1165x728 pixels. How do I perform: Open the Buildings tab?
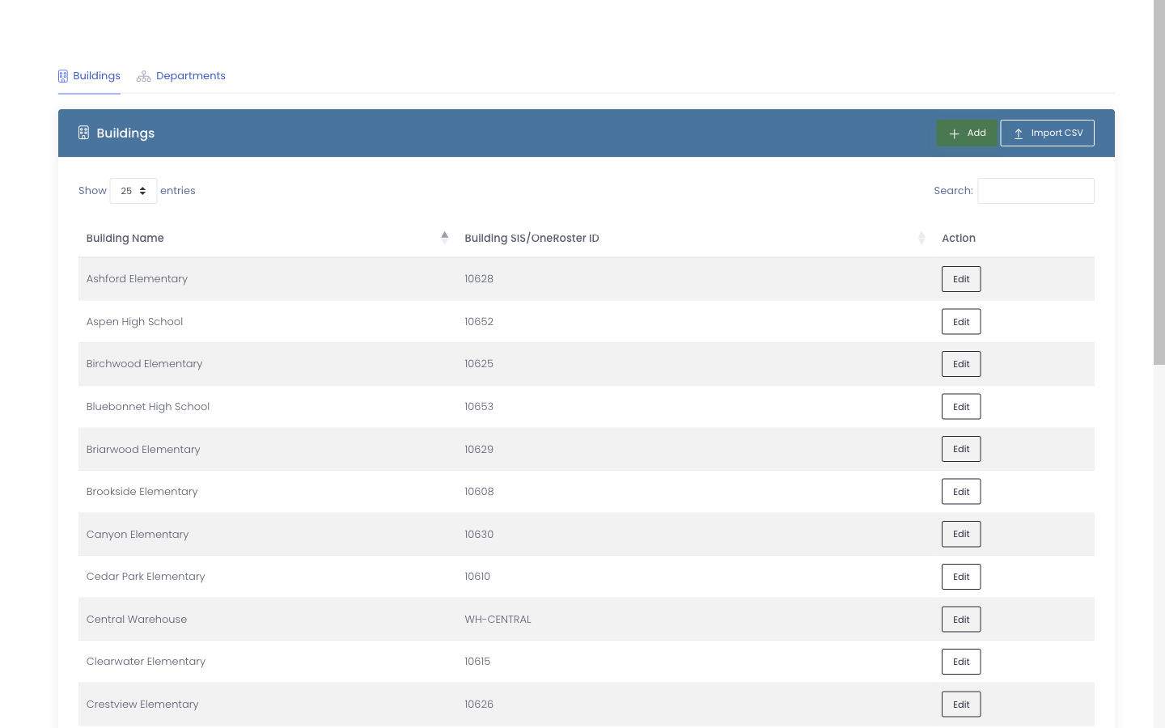tap(89, 76)
